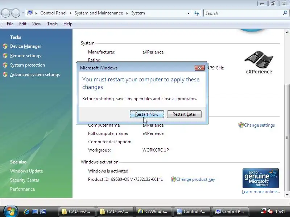Choose Restart Later in the dialog
The height and width of the screenshot is (217, 290).
pyautogui.click(x=184, y=114)
